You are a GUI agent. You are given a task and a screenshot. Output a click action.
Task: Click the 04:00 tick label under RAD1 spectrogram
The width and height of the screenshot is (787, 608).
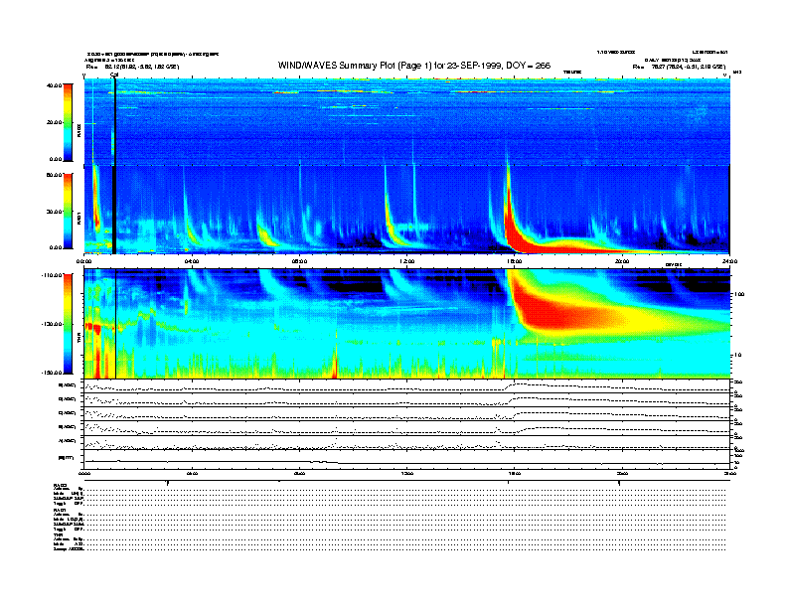click(x=192, y=261)
